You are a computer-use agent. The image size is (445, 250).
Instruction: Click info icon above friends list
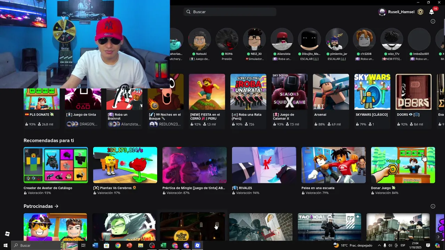point(433,21)
